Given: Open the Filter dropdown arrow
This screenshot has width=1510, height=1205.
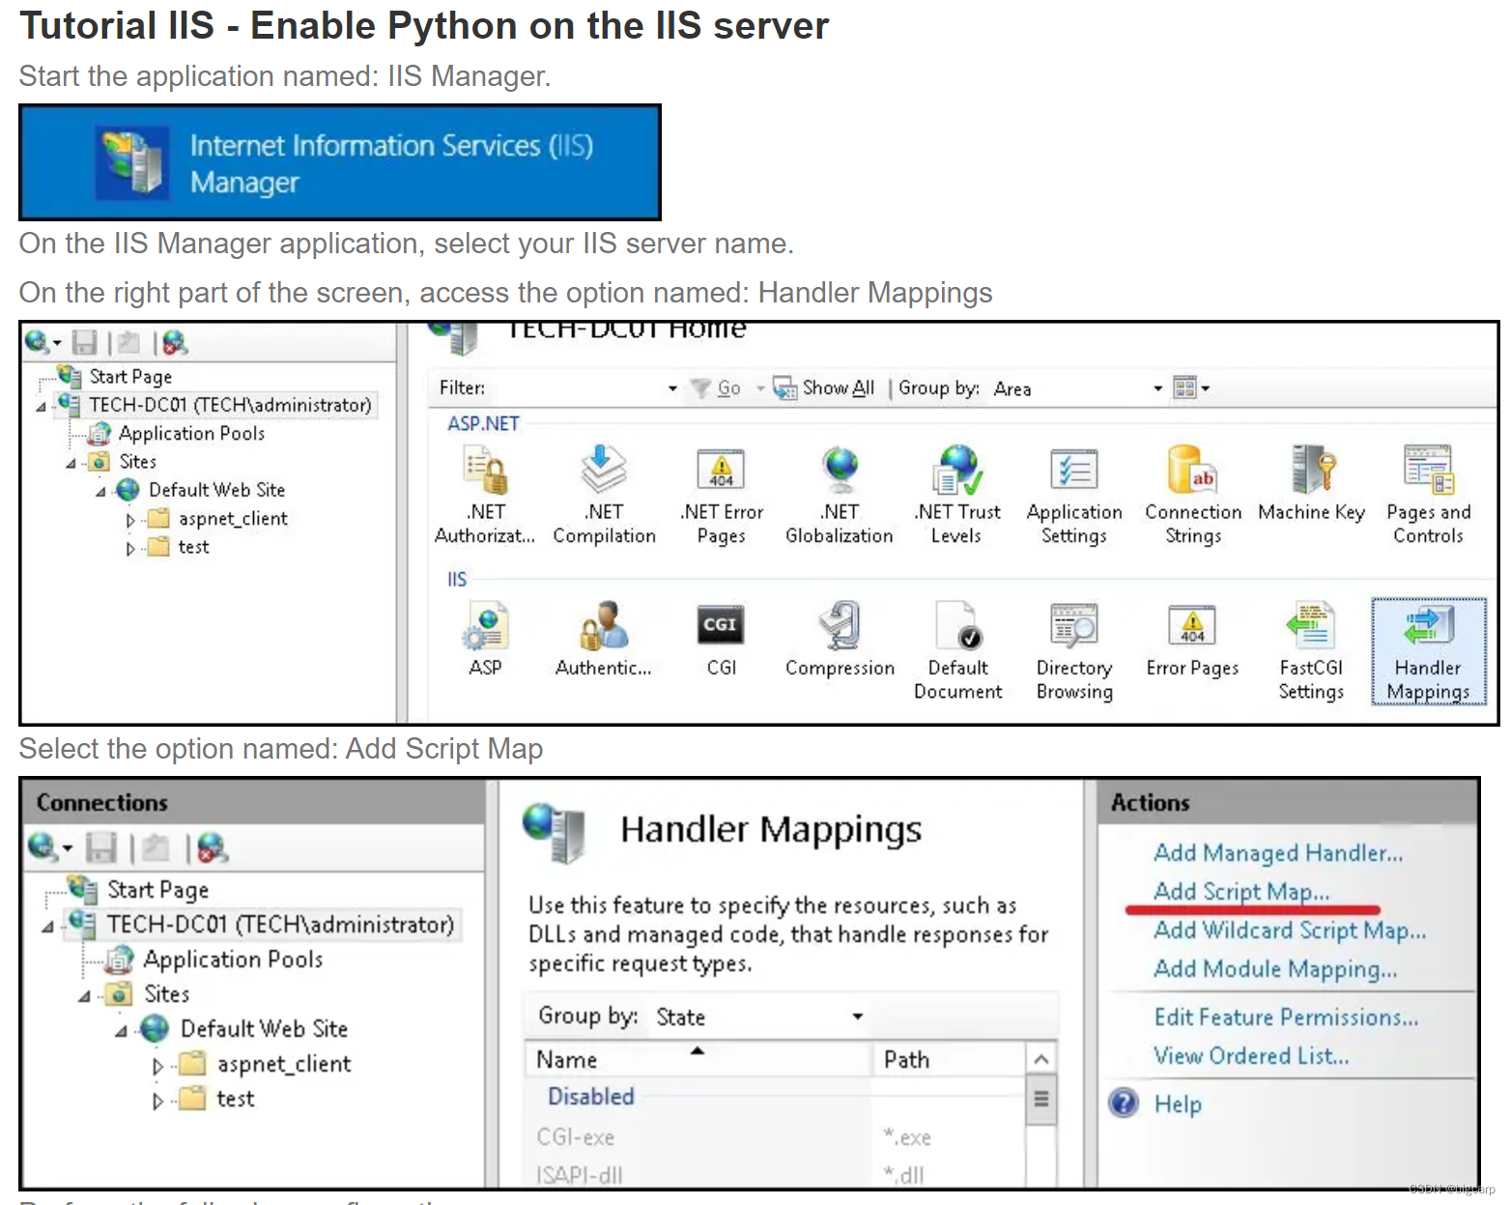Looking at the screenshot, I should point(672,388).
